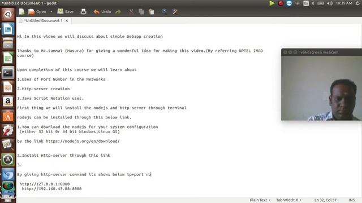Open Amazon launcher icon

8,101
